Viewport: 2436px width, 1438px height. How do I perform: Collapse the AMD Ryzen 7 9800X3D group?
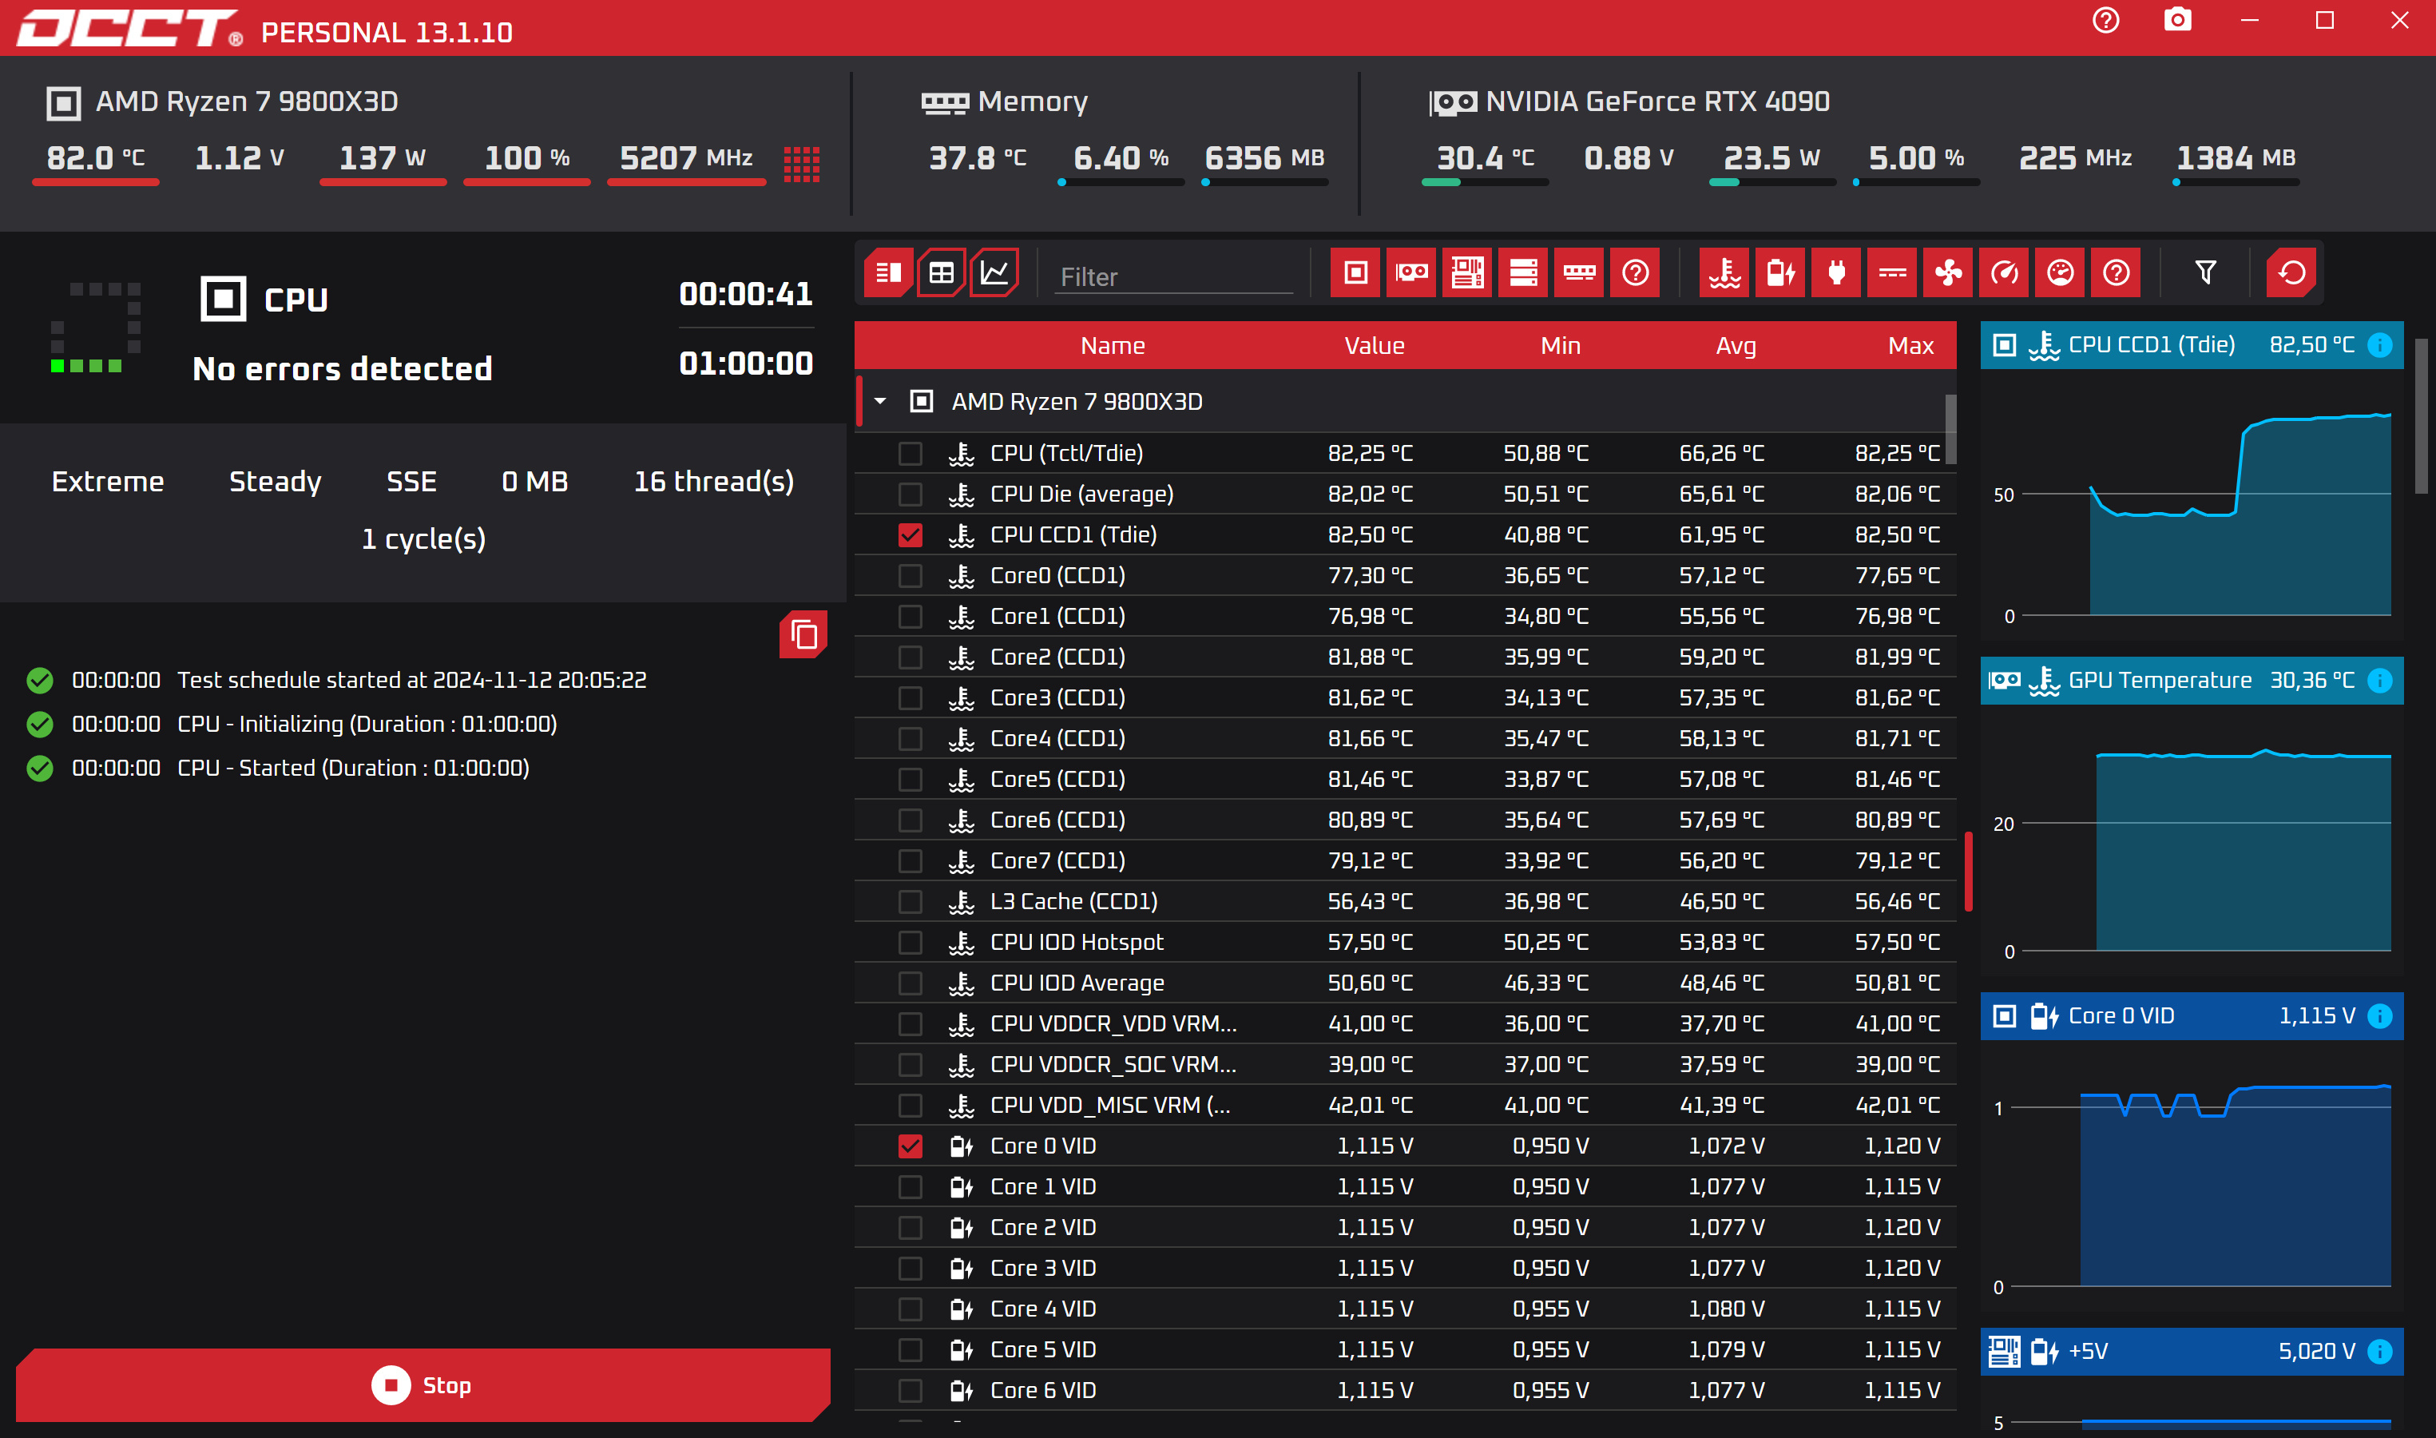tap(880, 401)
